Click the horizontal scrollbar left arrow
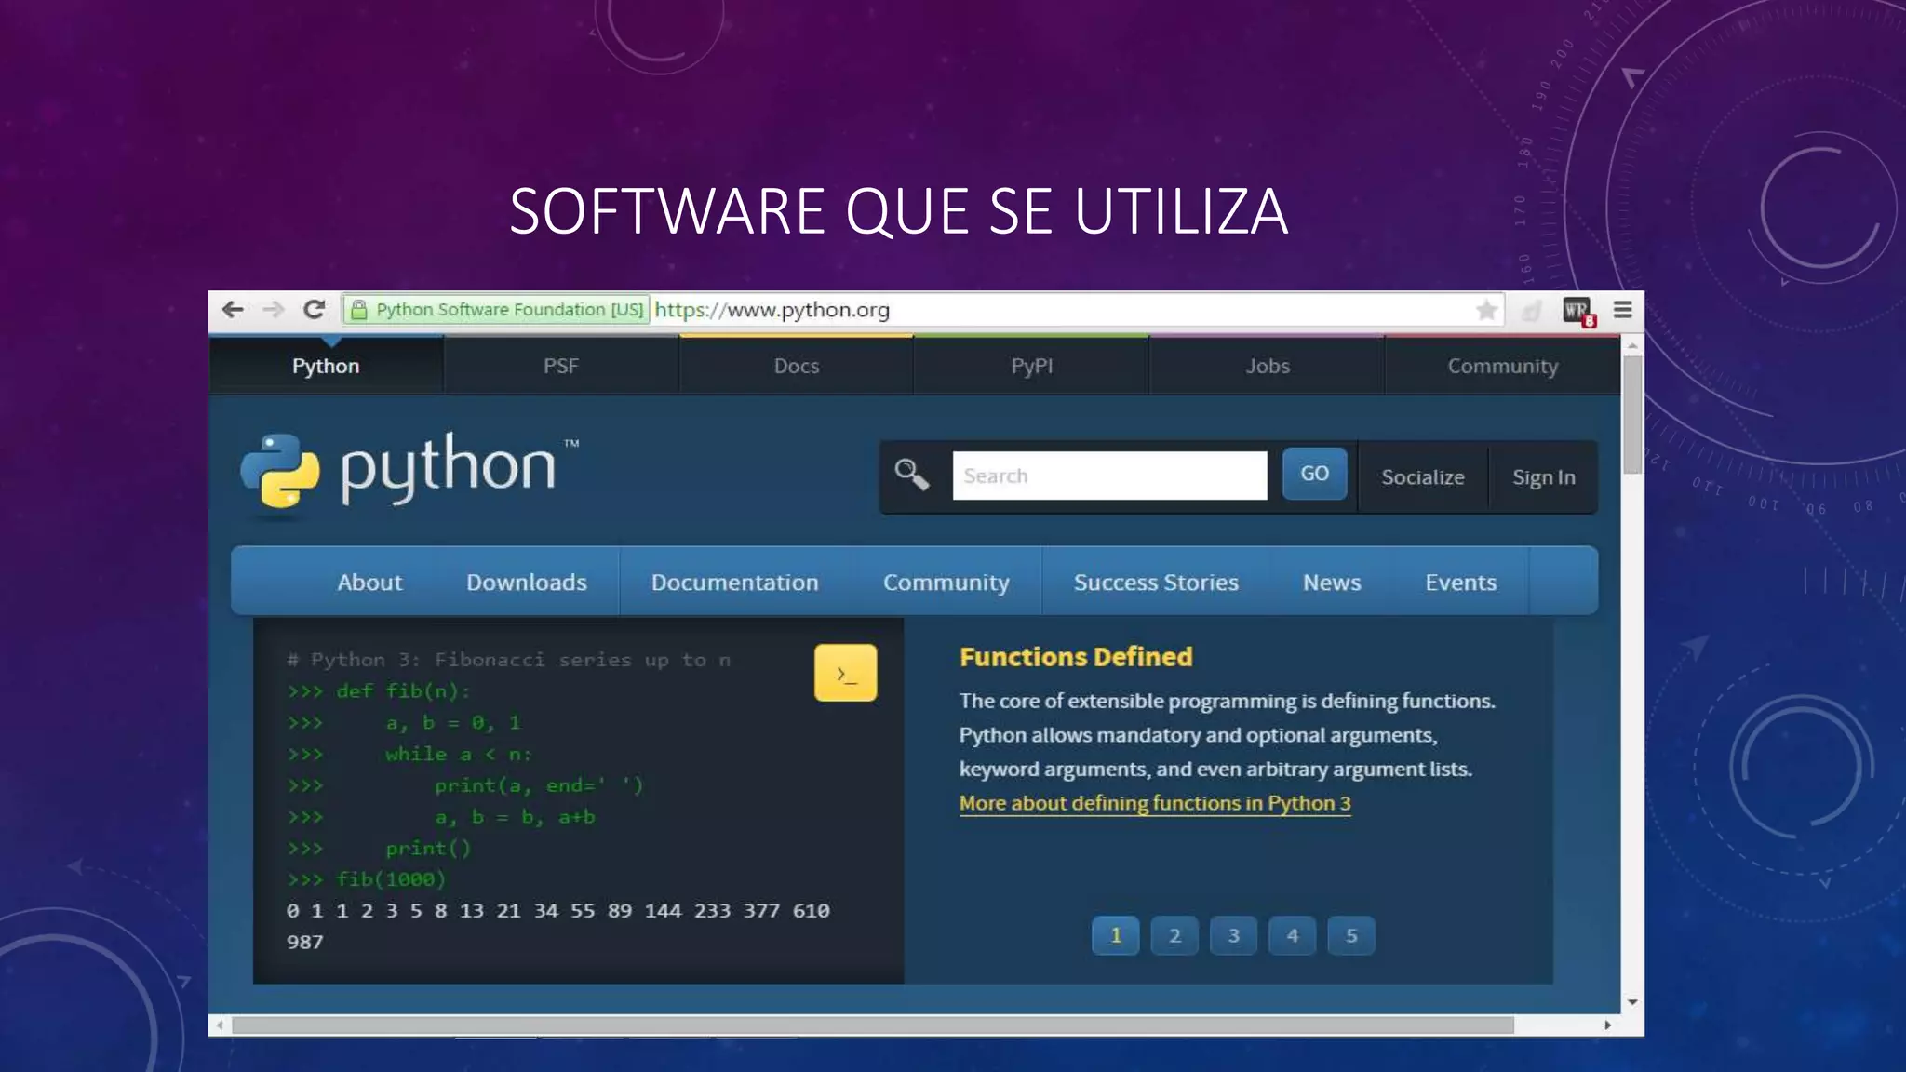The width and height of the screenshot is (1906, 1072). 220,1025
